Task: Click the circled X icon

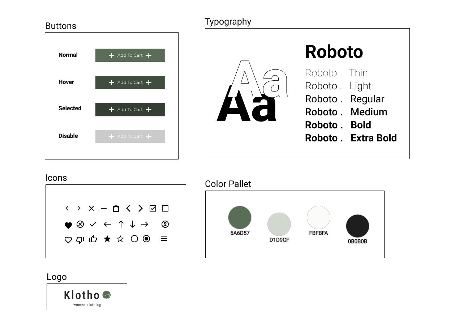Action: [x=80, y=224]
